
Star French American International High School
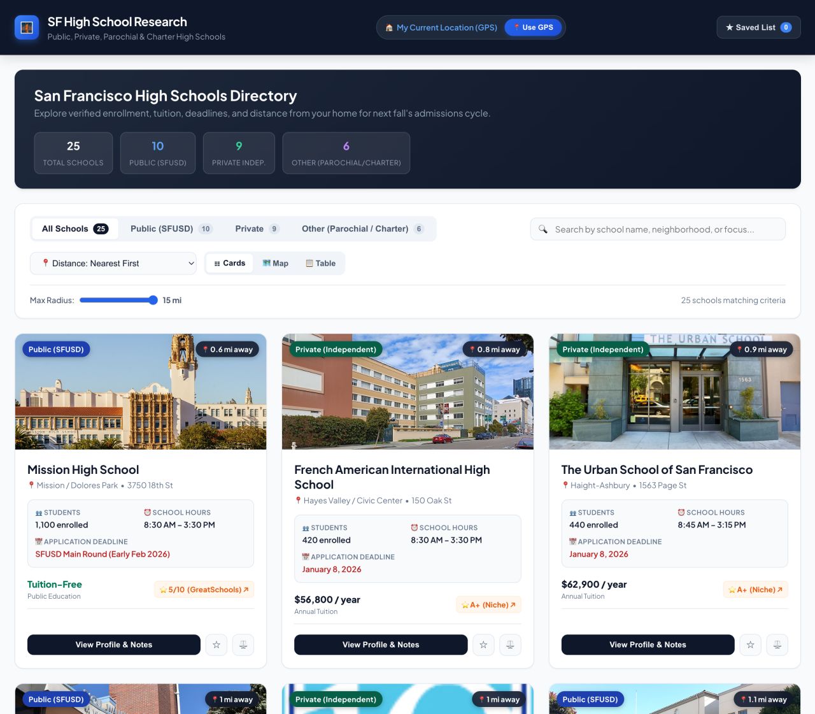pos(483,645)
